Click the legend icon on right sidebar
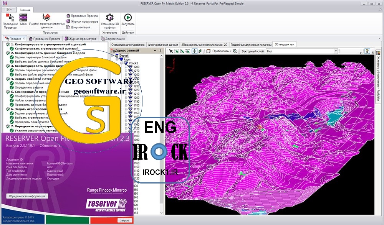 coord(378,53)
